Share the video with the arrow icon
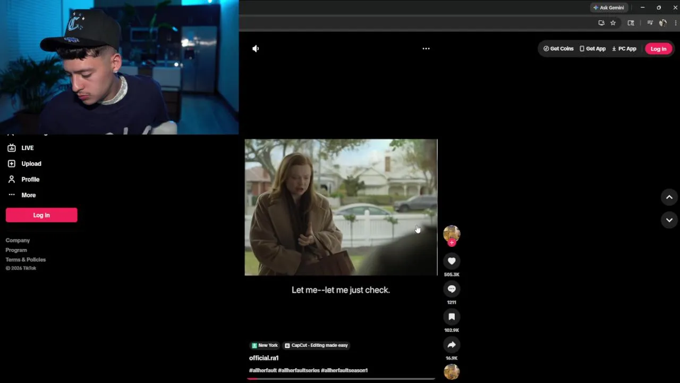This screenshot has height=383, width=680. (452, 345)
